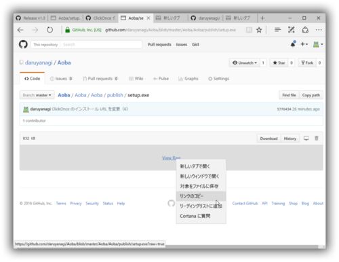Select リーディングリストに追加 menu entry
Screen dimensions: 339x262
201,206
